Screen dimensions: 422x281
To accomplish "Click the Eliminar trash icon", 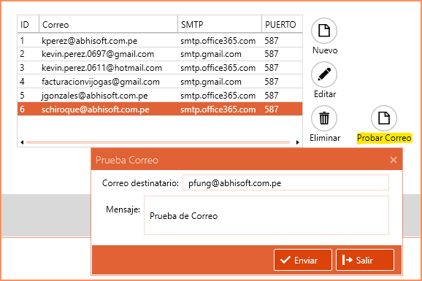I will point(324,118).
